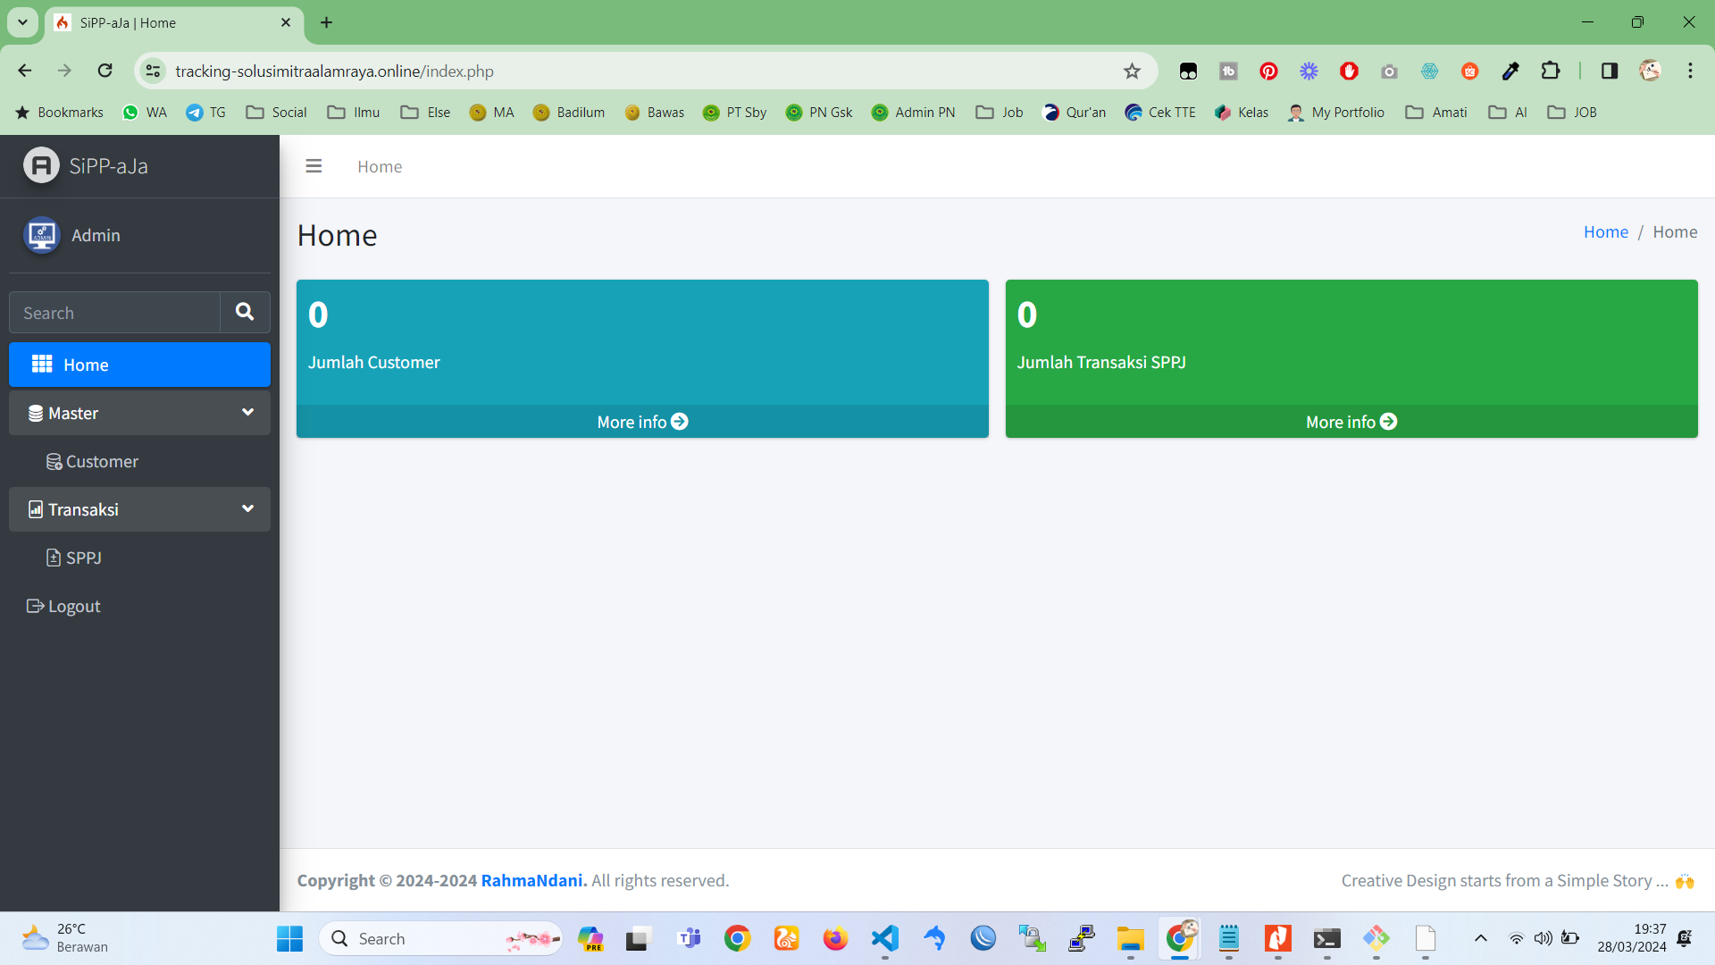Viewport: 1715px width, 965px height.
Task: Open Visual Studio Code from taskbar
Action: point(884,938)
